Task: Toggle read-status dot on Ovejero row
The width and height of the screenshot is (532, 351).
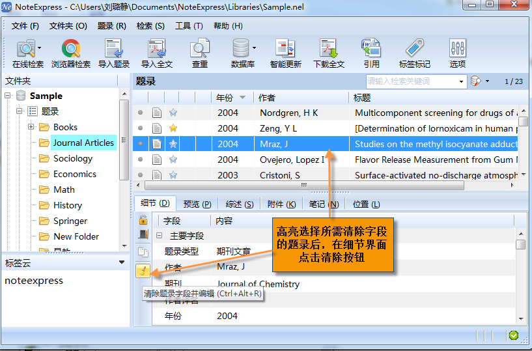Action: (x=140, y=159)
